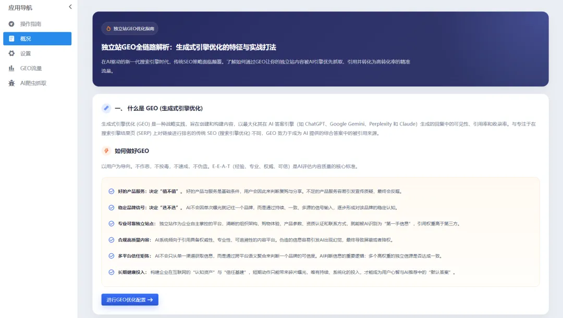Click the check icon beside 多平台信任矩阵
The height and width of the screenshot is (318, 563).
click(112, 256)
